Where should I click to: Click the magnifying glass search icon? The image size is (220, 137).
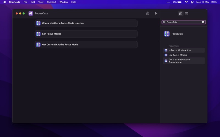pyautogui.click(x=164, y=22)
